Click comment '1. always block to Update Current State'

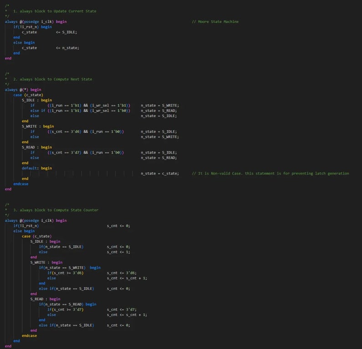coord(55,11)
